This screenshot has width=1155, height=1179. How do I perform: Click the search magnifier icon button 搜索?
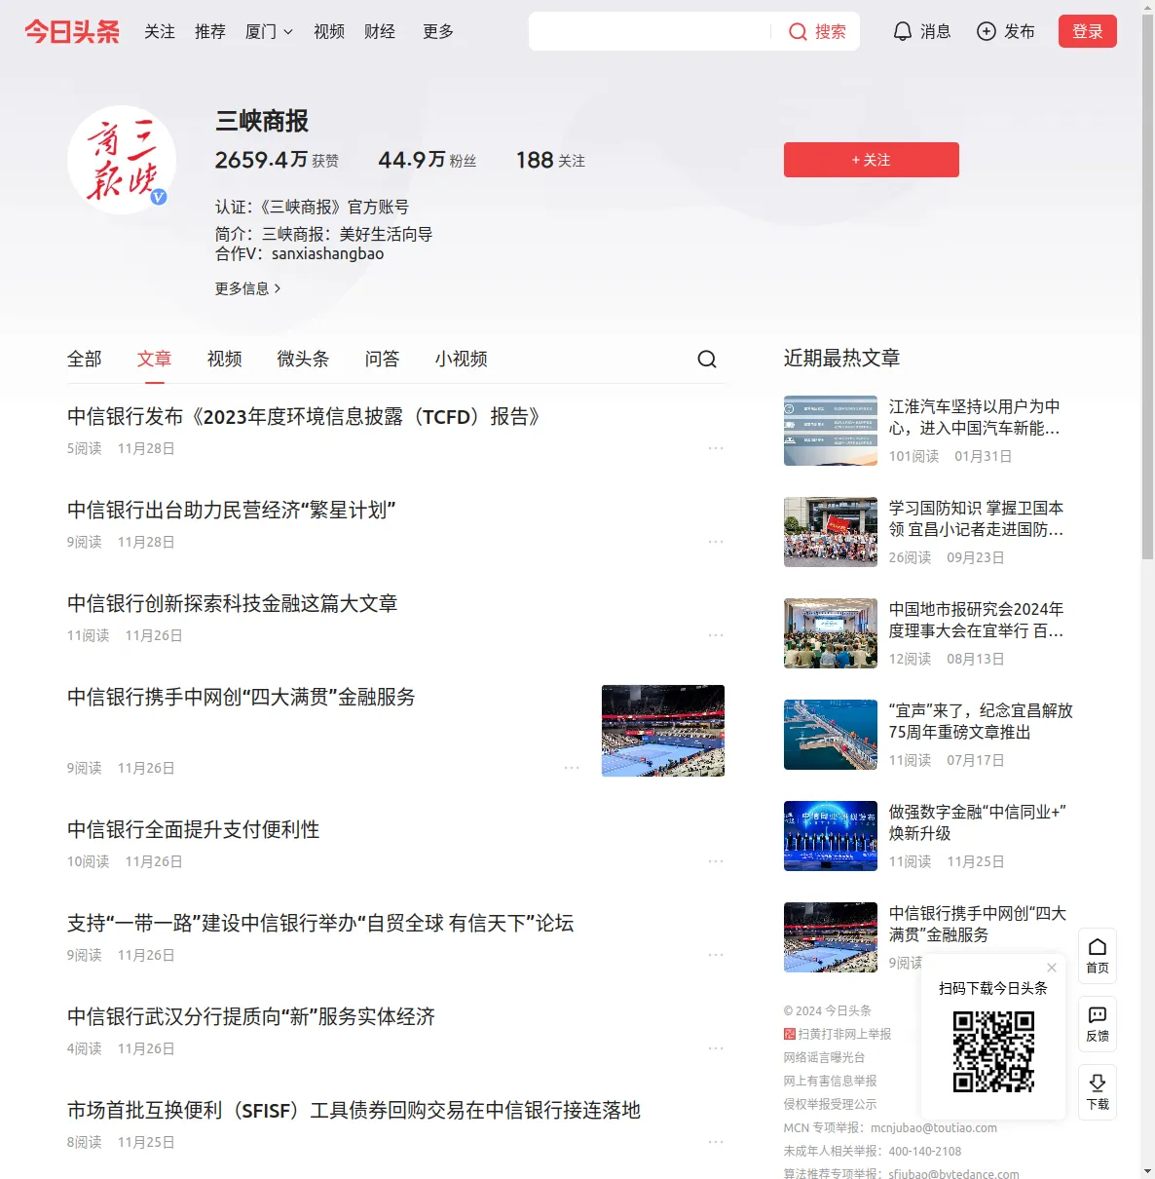click(816, 31)
